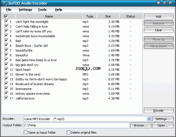This screenshot has width=176, height=137.
Task: Maximize the ImTOO Audio Encoder window
Action: click(x=165, y=3)
